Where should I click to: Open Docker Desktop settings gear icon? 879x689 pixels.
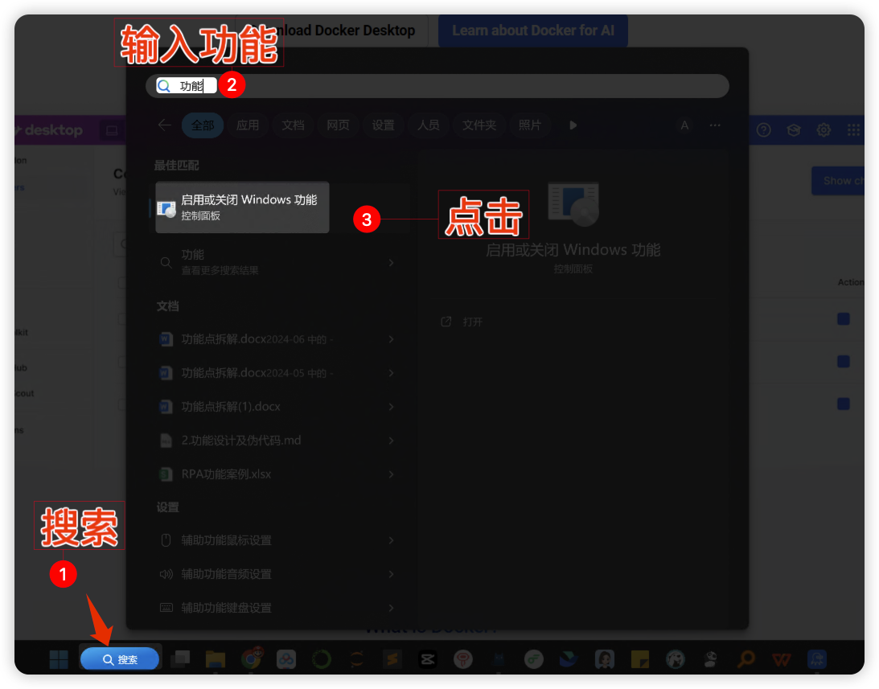coord(824,130)
